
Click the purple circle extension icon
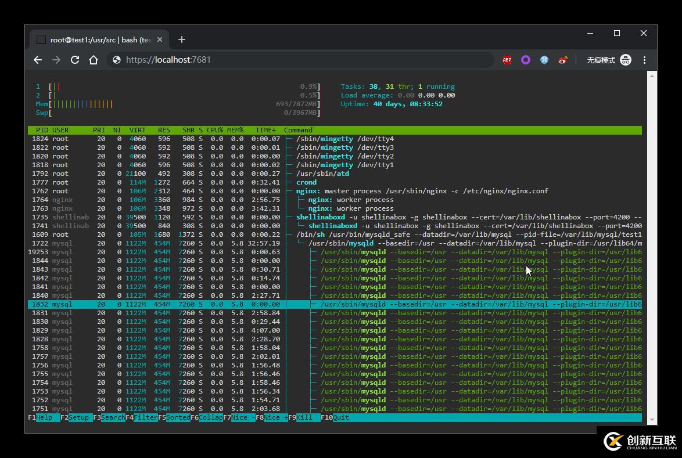[x=526, y=60]
